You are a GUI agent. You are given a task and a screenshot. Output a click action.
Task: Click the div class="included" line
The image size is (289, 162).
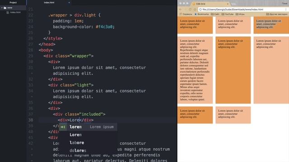[x=79, y=114]
